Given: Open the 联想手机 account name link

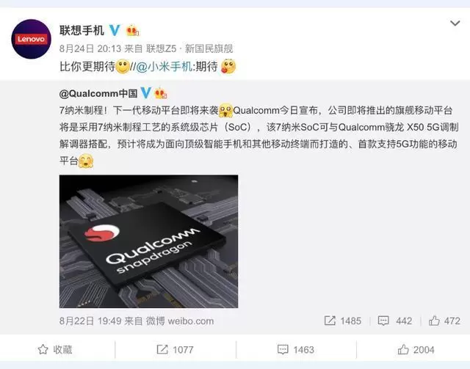Looking at the screenshot, I should 82,31.
